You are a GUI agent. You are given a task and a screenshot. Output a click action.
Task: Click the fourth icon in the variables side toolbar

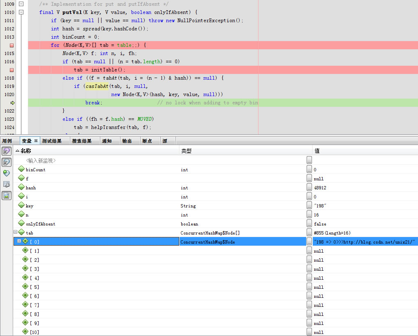[7, 184]
